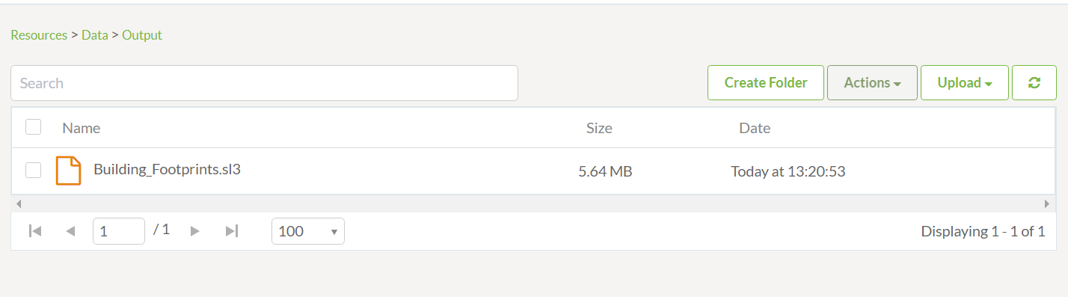Click the right arrow of the horizontal scrollbar
This screenshot has width=1068, height=297.
coord(1047,203)
